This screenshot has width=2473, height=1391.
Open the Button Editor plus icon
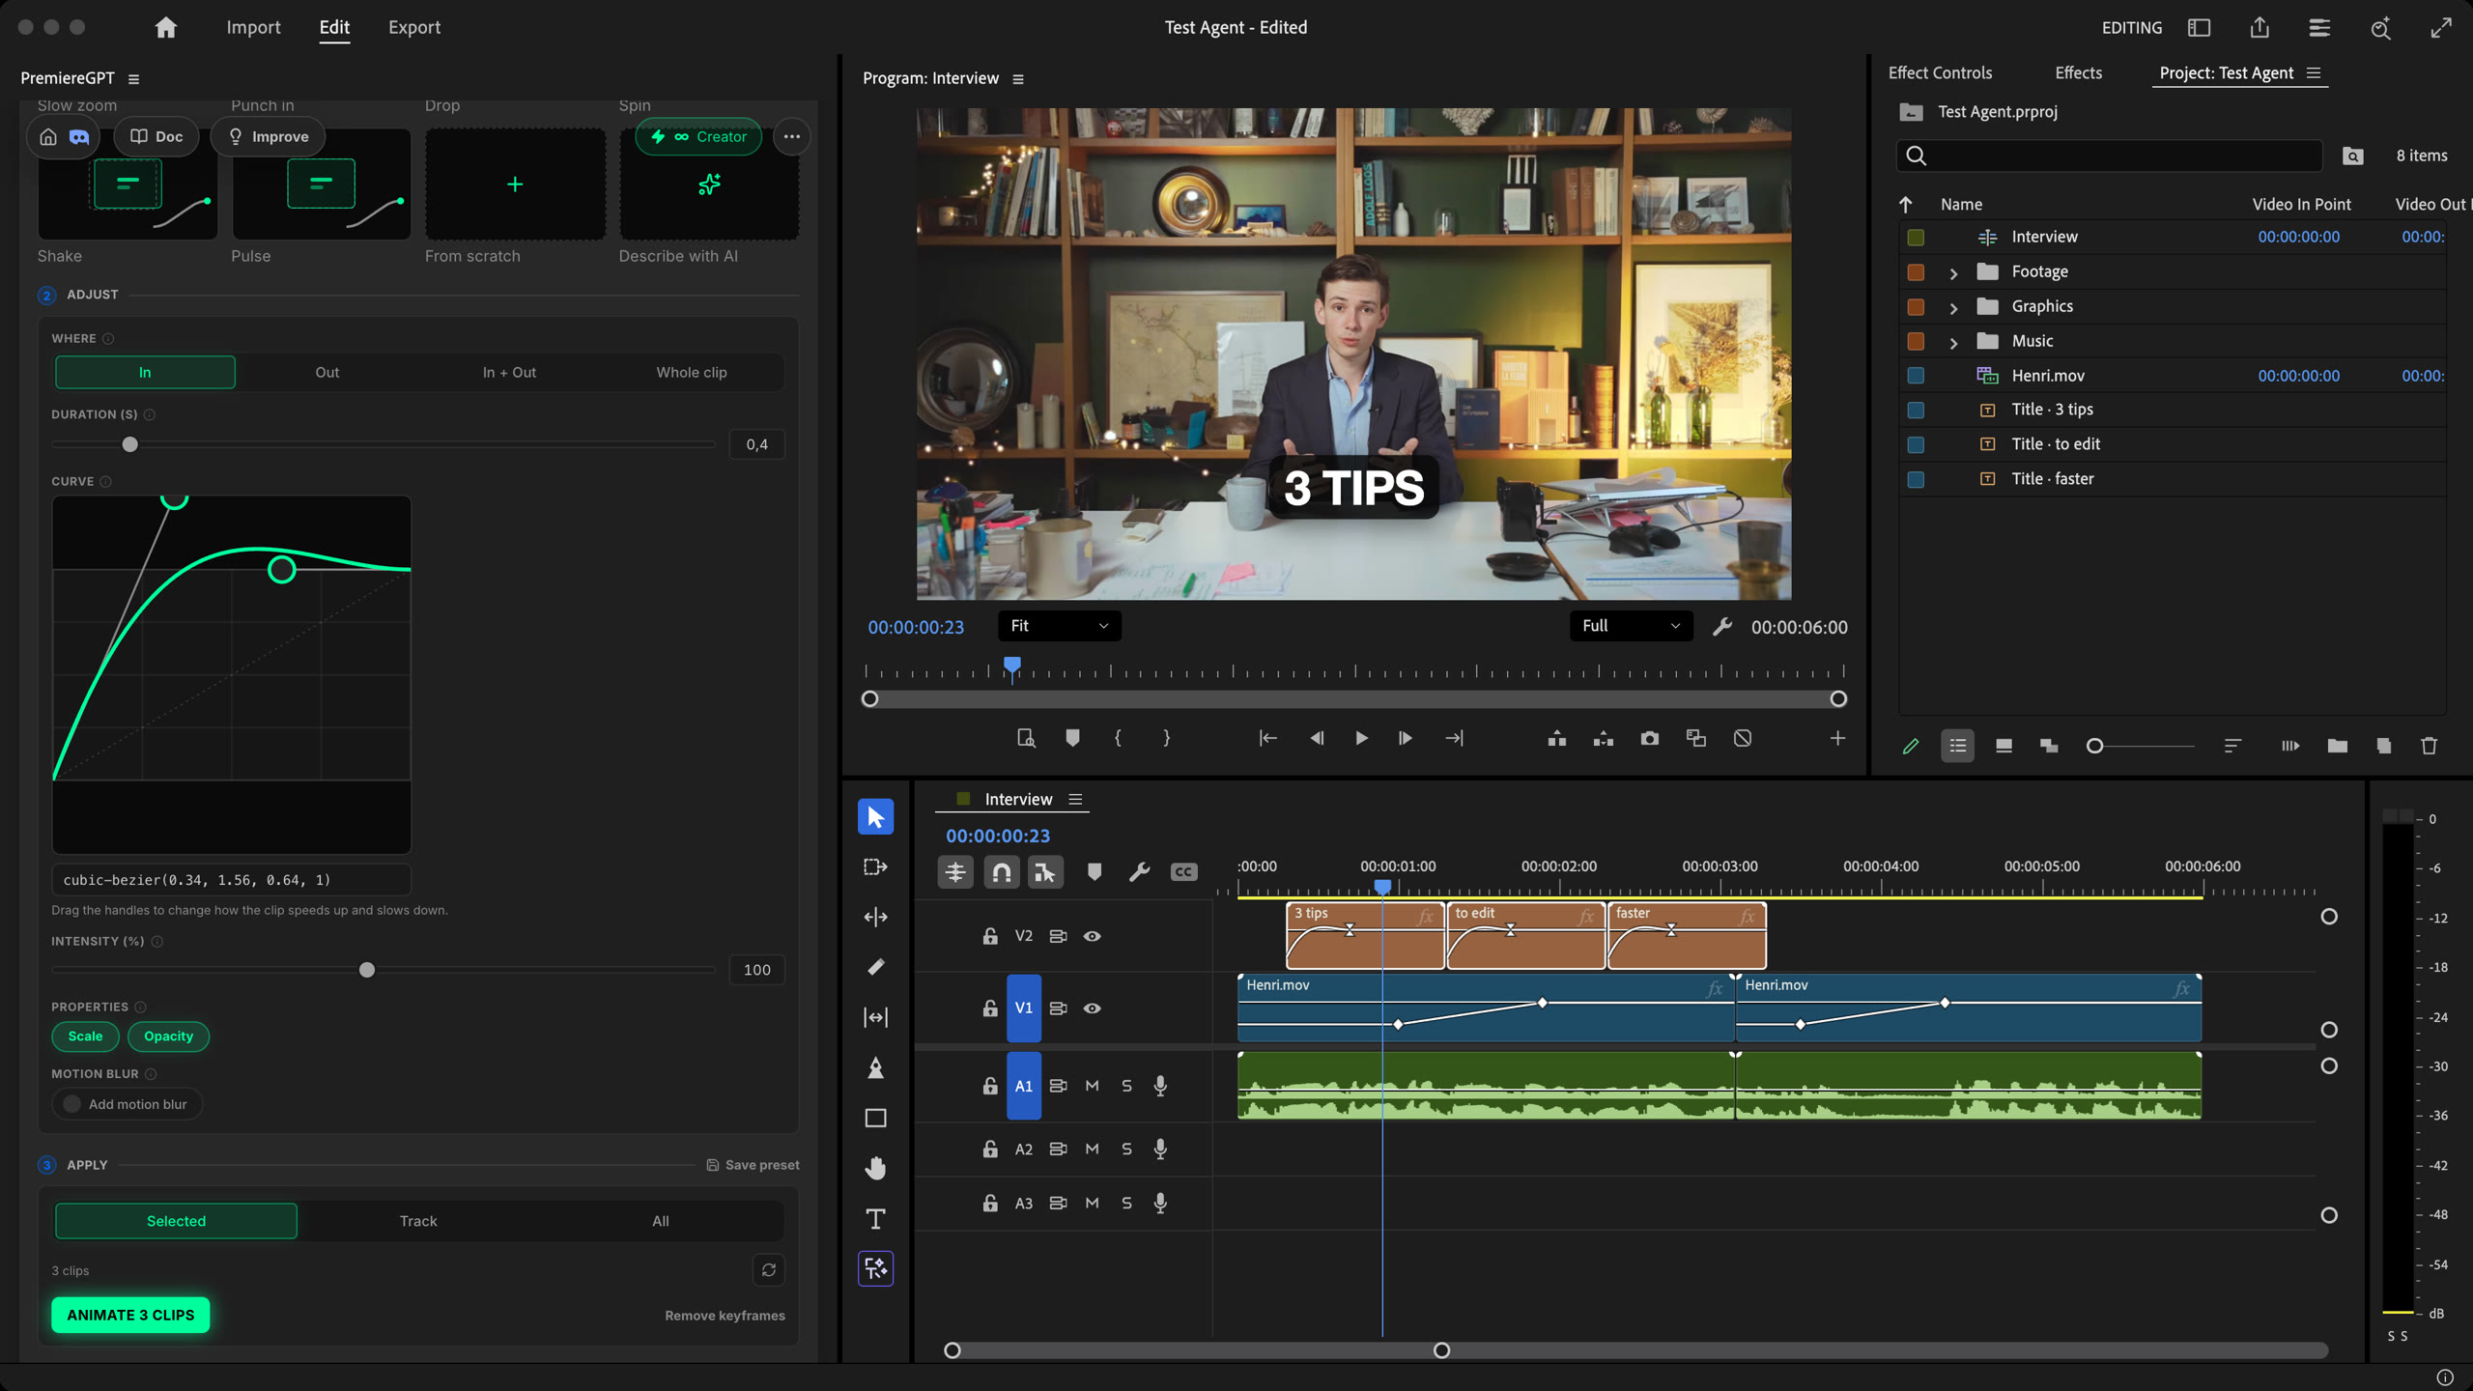(1837, 739)
